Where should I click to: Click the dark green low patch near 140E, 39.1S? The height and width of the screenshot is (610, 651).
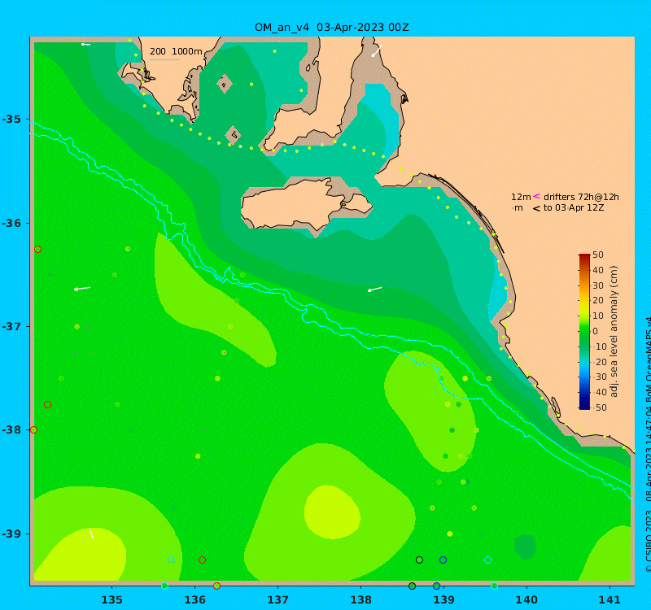[525, 546]
